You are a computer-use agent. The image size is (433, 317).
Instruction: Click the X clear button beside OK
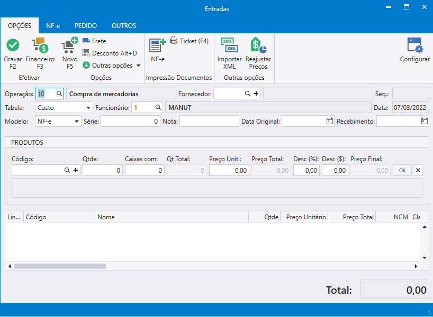418,170
